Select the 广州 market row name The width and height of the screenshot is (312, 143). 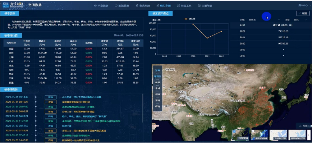(x=11, y=61)
